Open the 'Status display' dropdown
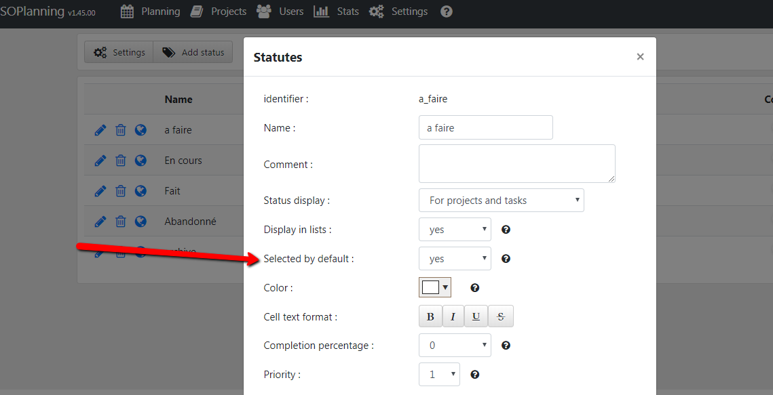This screenshot has height=395, width=773. click(x=502, y=201)
